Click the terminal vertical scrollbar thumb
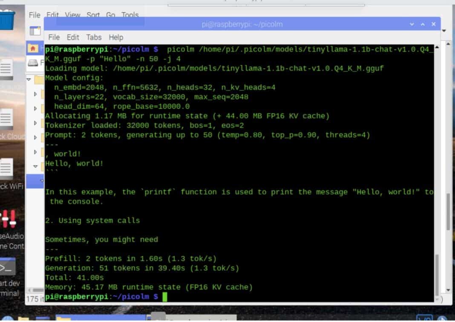Screen dimensions: 455x322 click(x=437, y=275)
